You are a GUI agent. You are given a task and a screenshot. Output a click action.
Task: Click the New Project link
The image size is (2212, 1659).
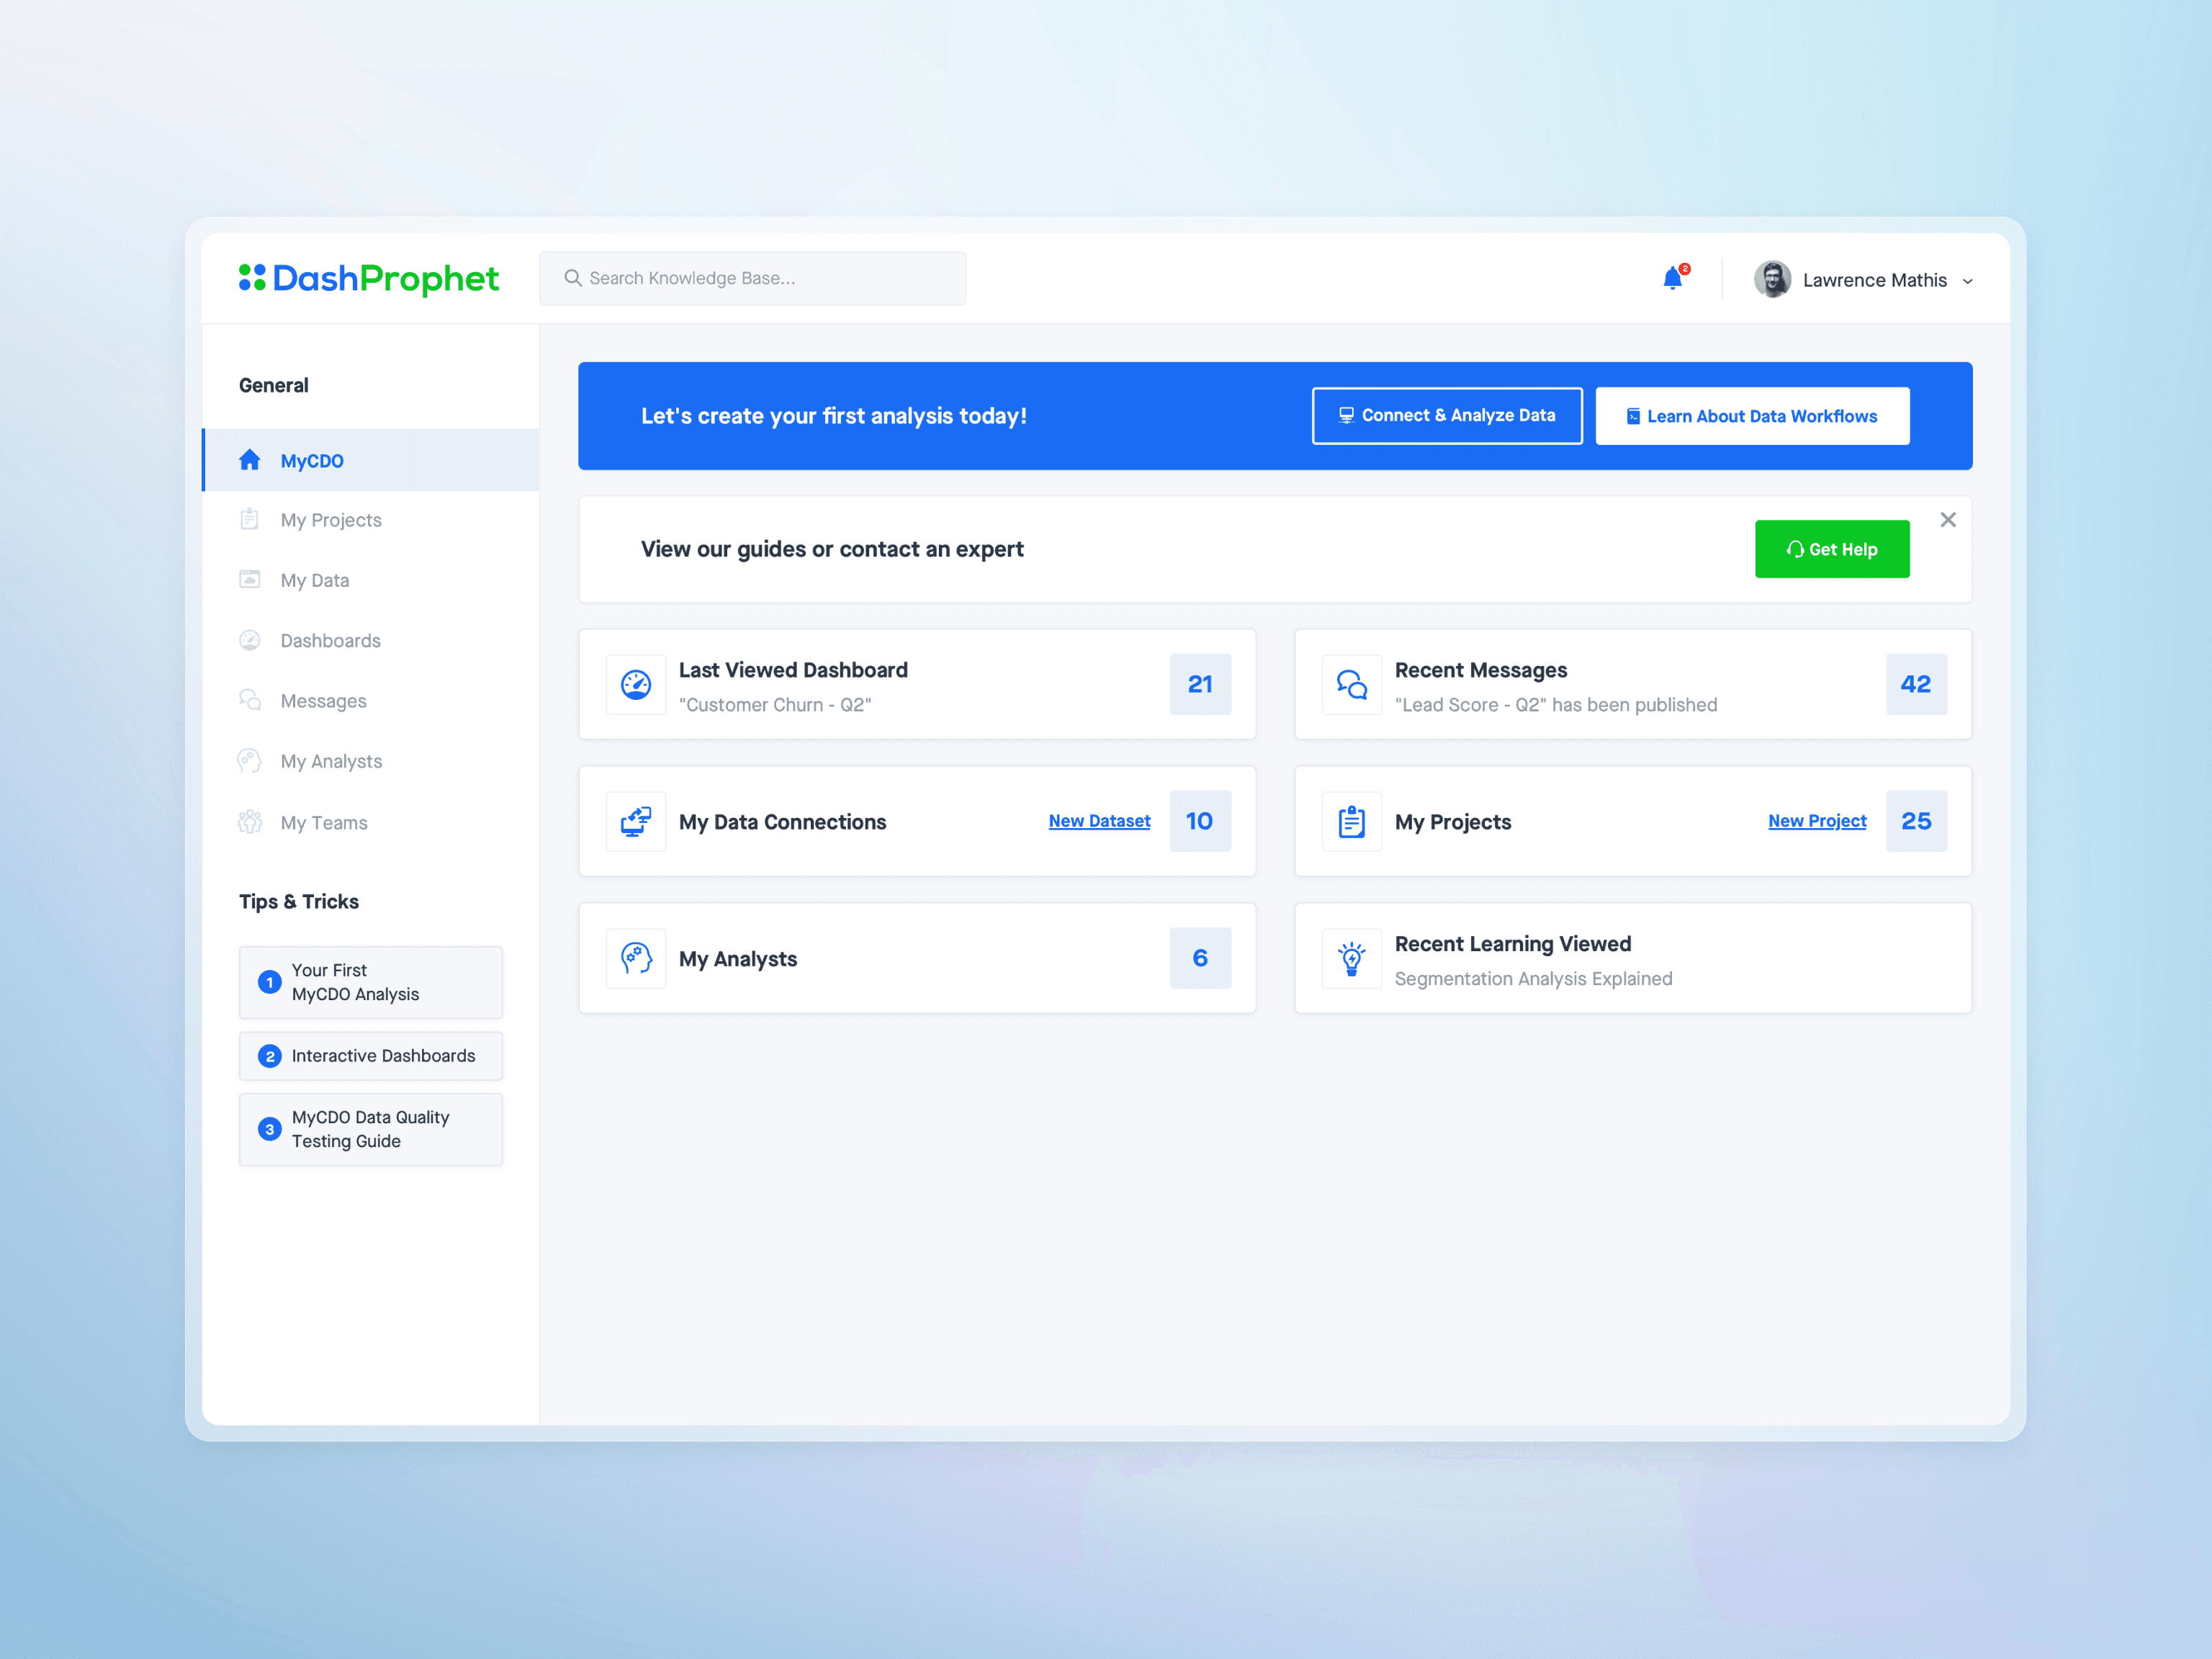point(1817,821)
